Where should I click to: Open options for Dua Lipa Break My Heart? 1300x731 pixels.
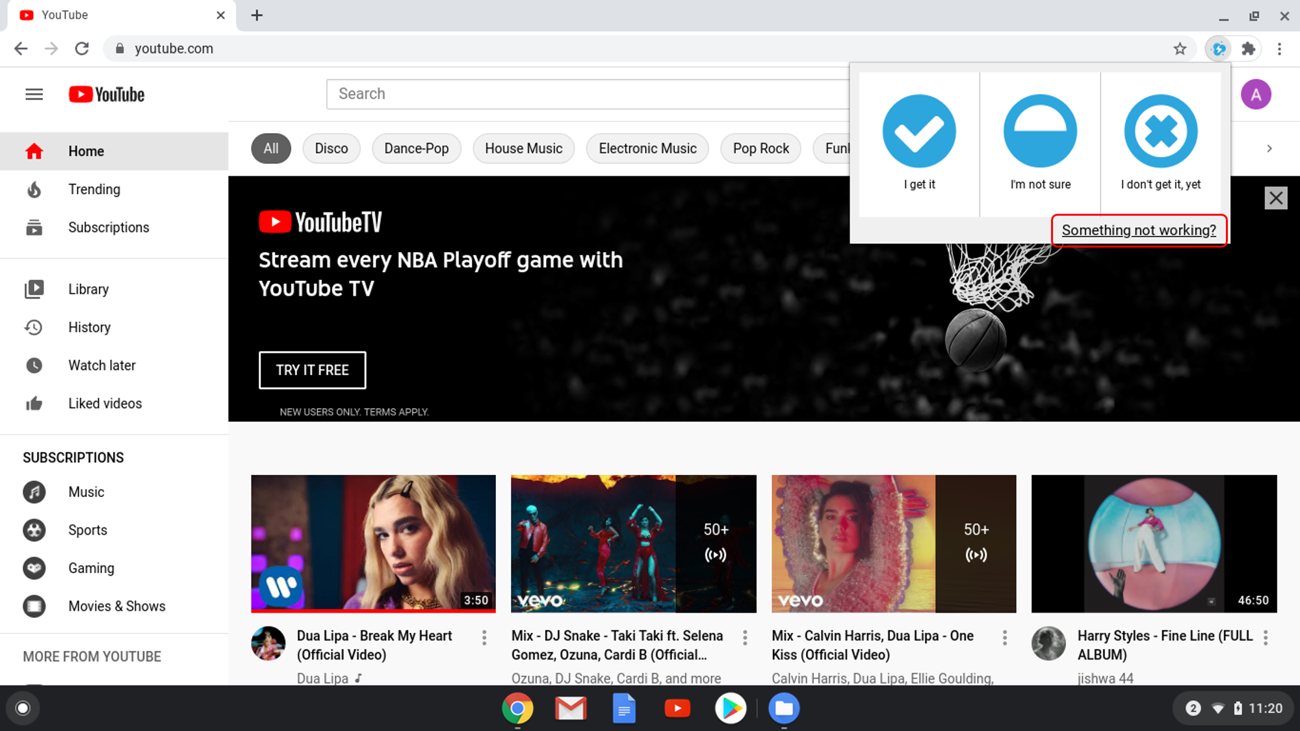coord(484,637)
